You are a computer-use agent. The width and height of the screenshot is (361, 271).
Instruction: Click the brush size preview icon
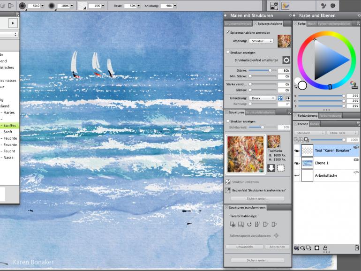[x=23, y=6]
